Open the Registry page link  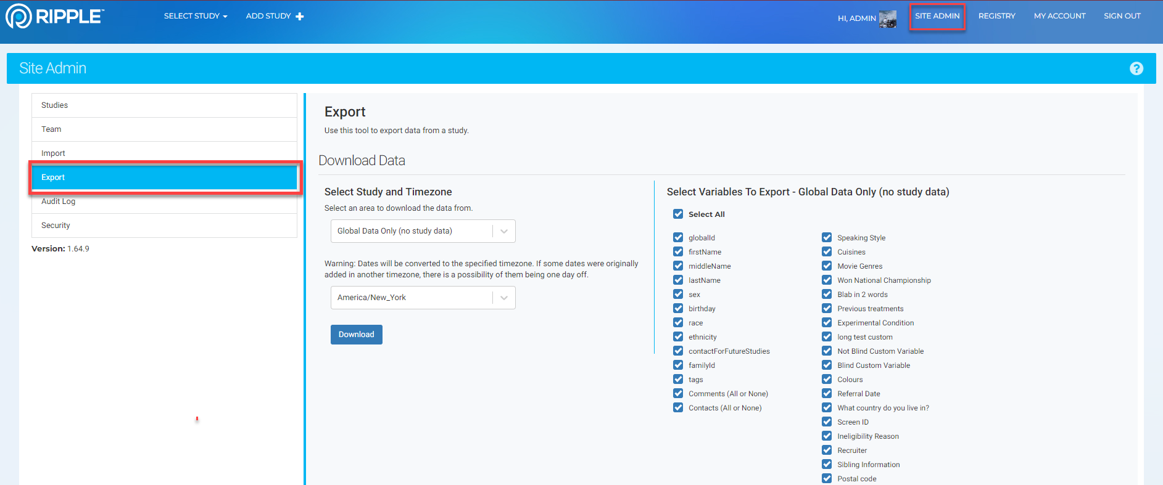(x=996, y=16)
